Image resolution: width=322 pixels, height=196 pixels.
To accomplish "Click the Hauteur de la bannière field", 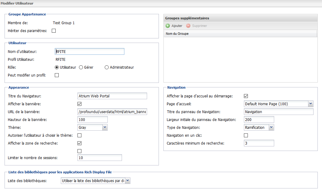I will pos(92,119).
